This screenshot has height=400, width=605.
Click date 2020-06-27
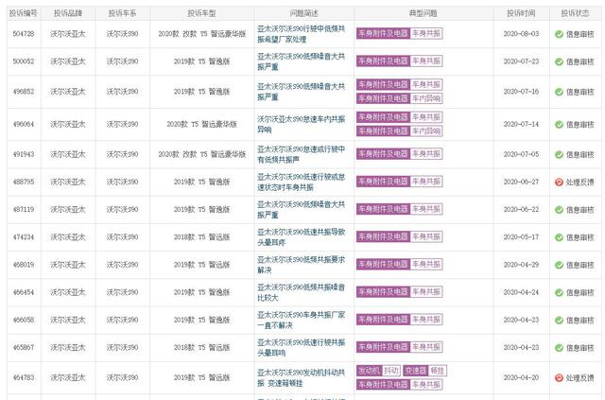coord(521,182)
